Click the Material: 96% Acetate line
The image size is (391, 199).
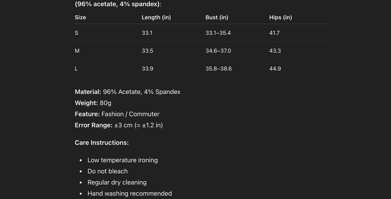127,92
